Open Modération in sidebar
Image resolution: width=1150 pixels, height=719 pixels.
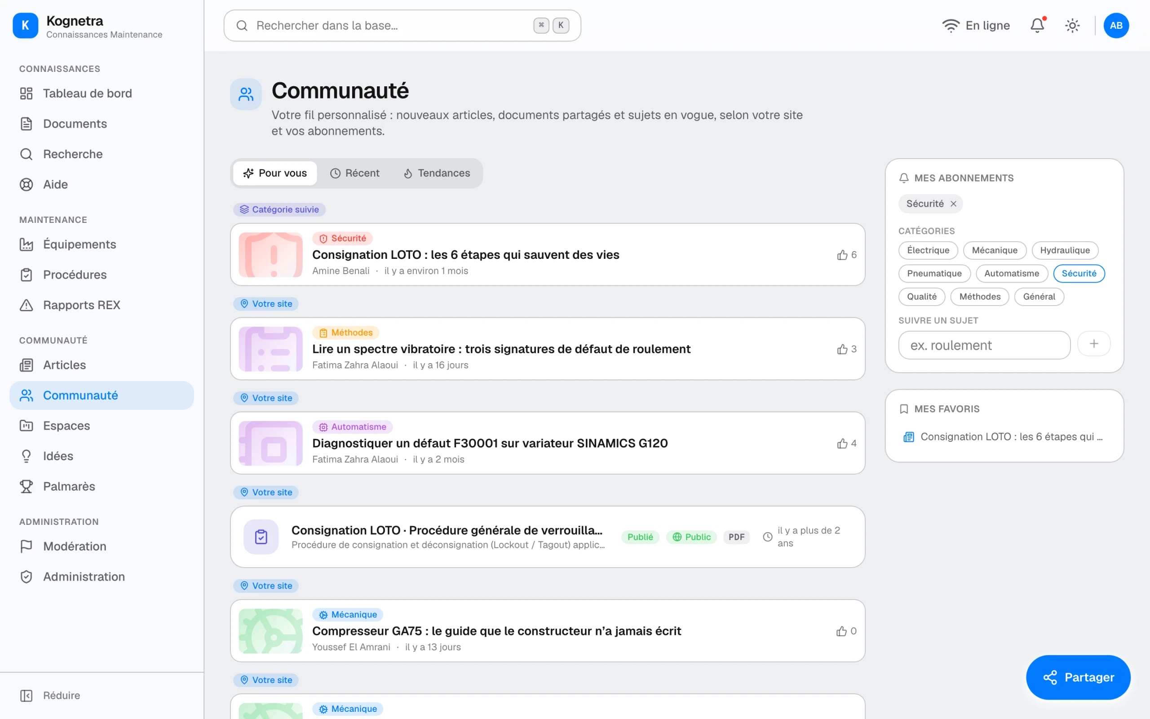tap(102, 546)
